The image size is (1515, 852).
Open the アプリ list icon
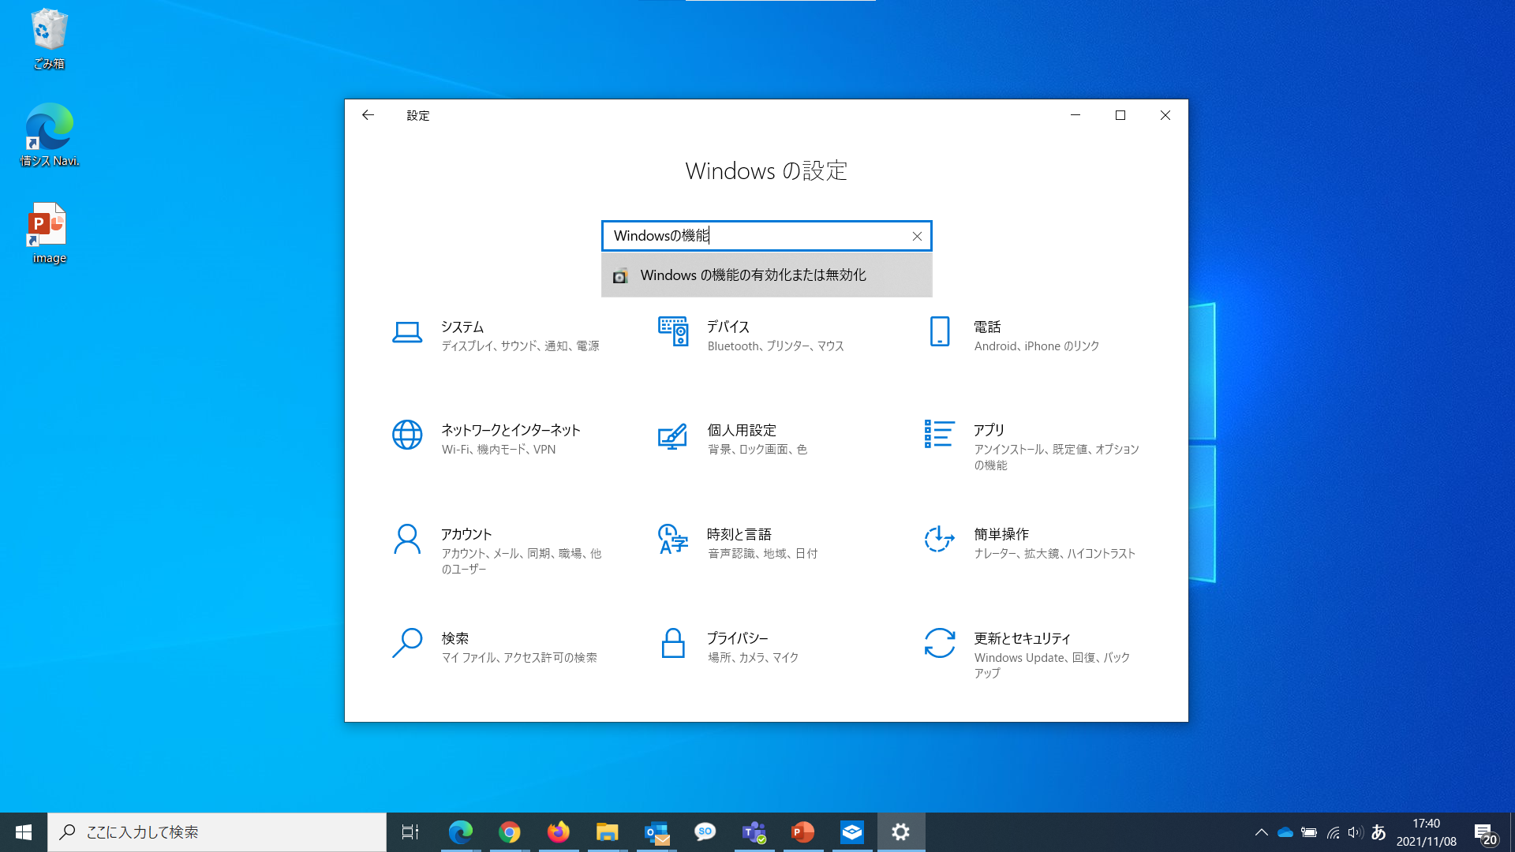pyautogui.click(x=940, y=434)
